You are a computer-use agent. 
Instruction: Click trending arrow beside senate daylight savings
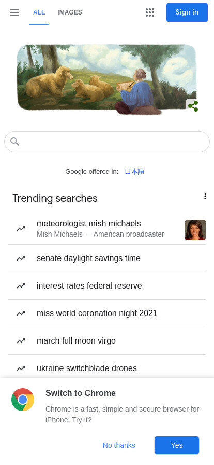[x=21, y=258]
